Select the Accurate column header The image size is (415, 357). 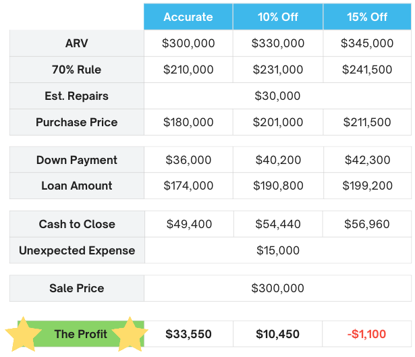tap(188, 17)
